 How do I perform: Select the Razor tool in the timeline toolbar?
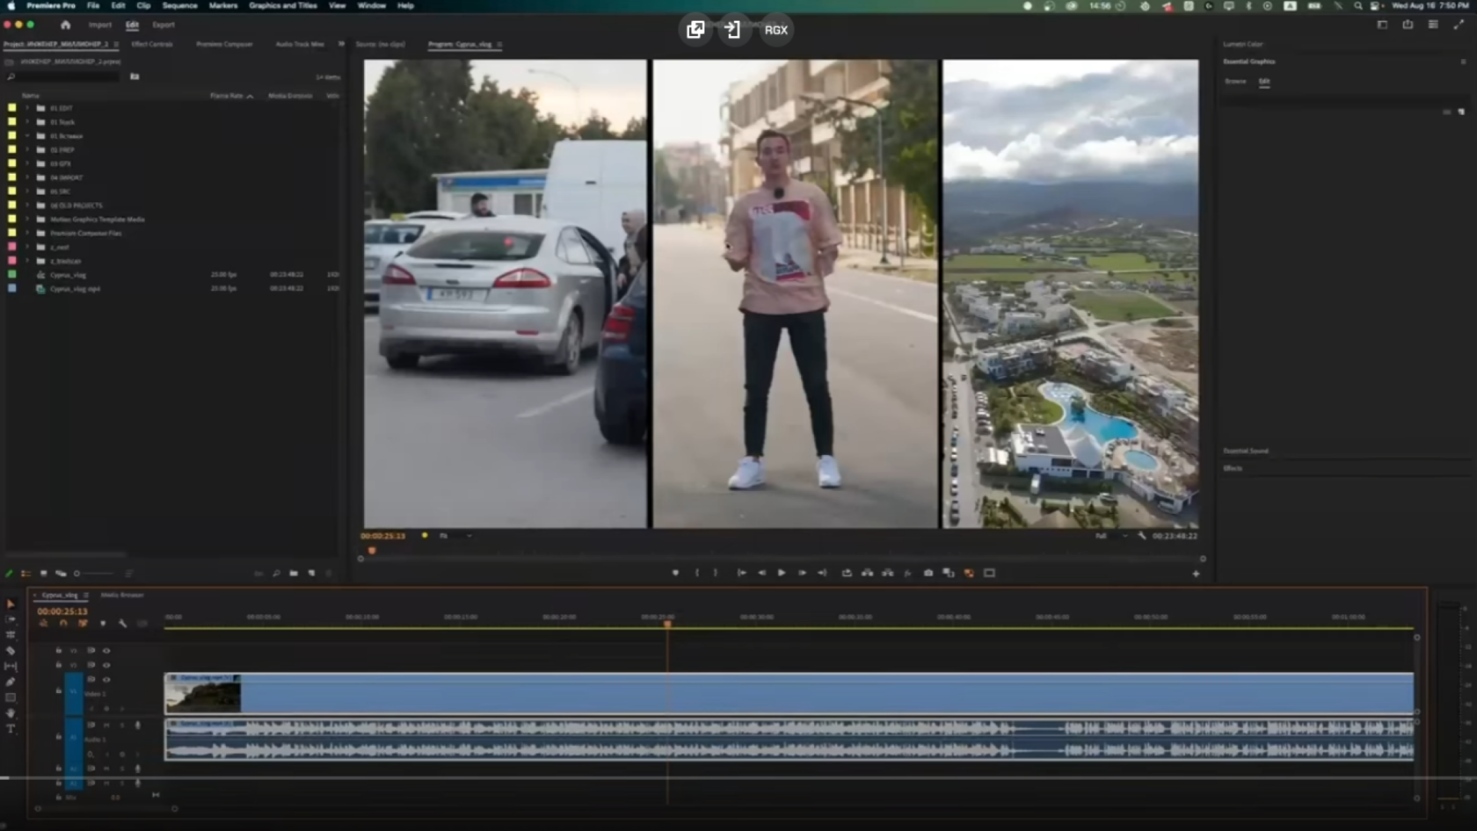(11, 651)
